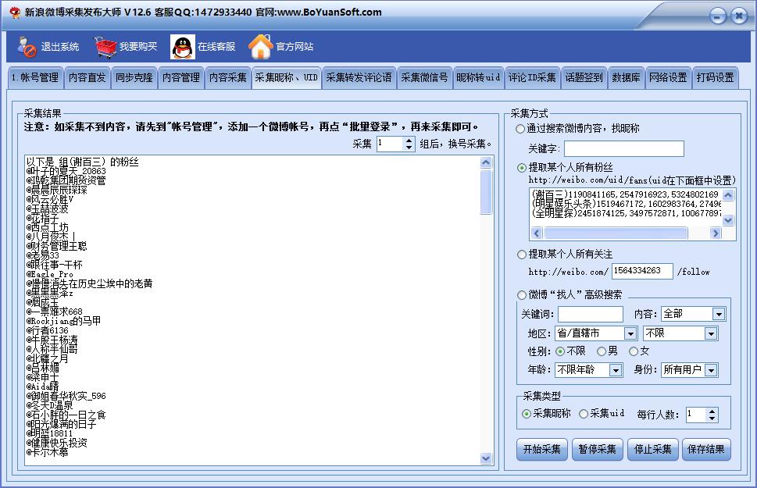Screen dimensions: 757x488
Task: Click the results list vertical scrollbar thumb
Action: click(x=486, y=191)
